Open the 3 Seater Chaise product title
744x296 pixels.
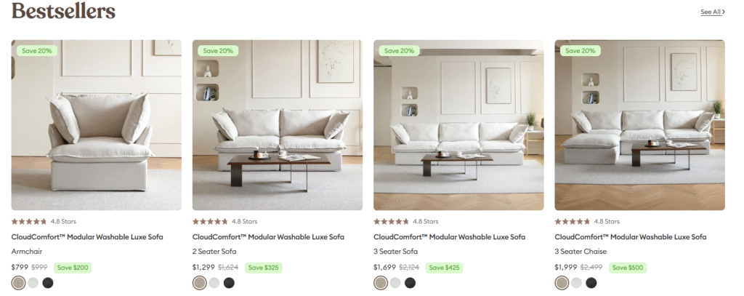(631, 237)
